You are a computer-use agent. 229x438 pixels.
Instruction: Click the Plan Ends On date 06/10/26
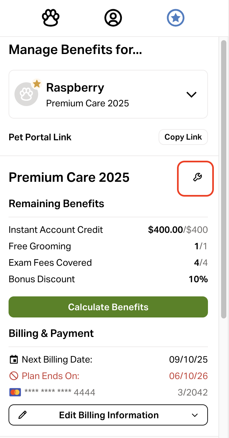click(x=188, y=376)
